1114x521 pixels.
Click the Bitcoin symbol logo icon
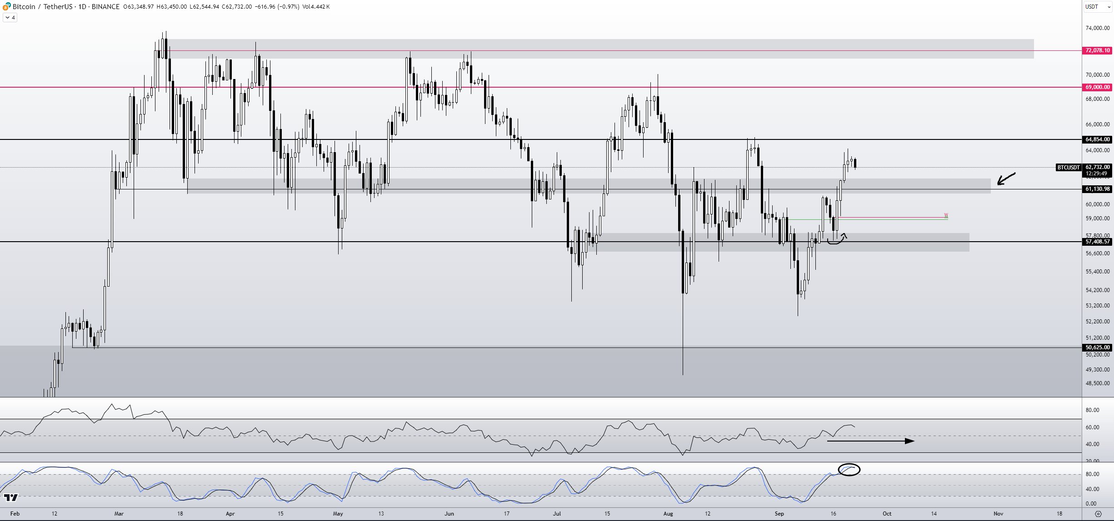click(x=6, y=6)
